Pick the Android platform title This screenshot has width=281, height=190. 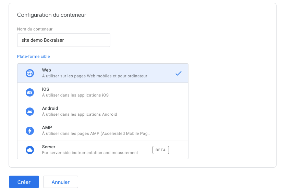(x=50, y=109)
